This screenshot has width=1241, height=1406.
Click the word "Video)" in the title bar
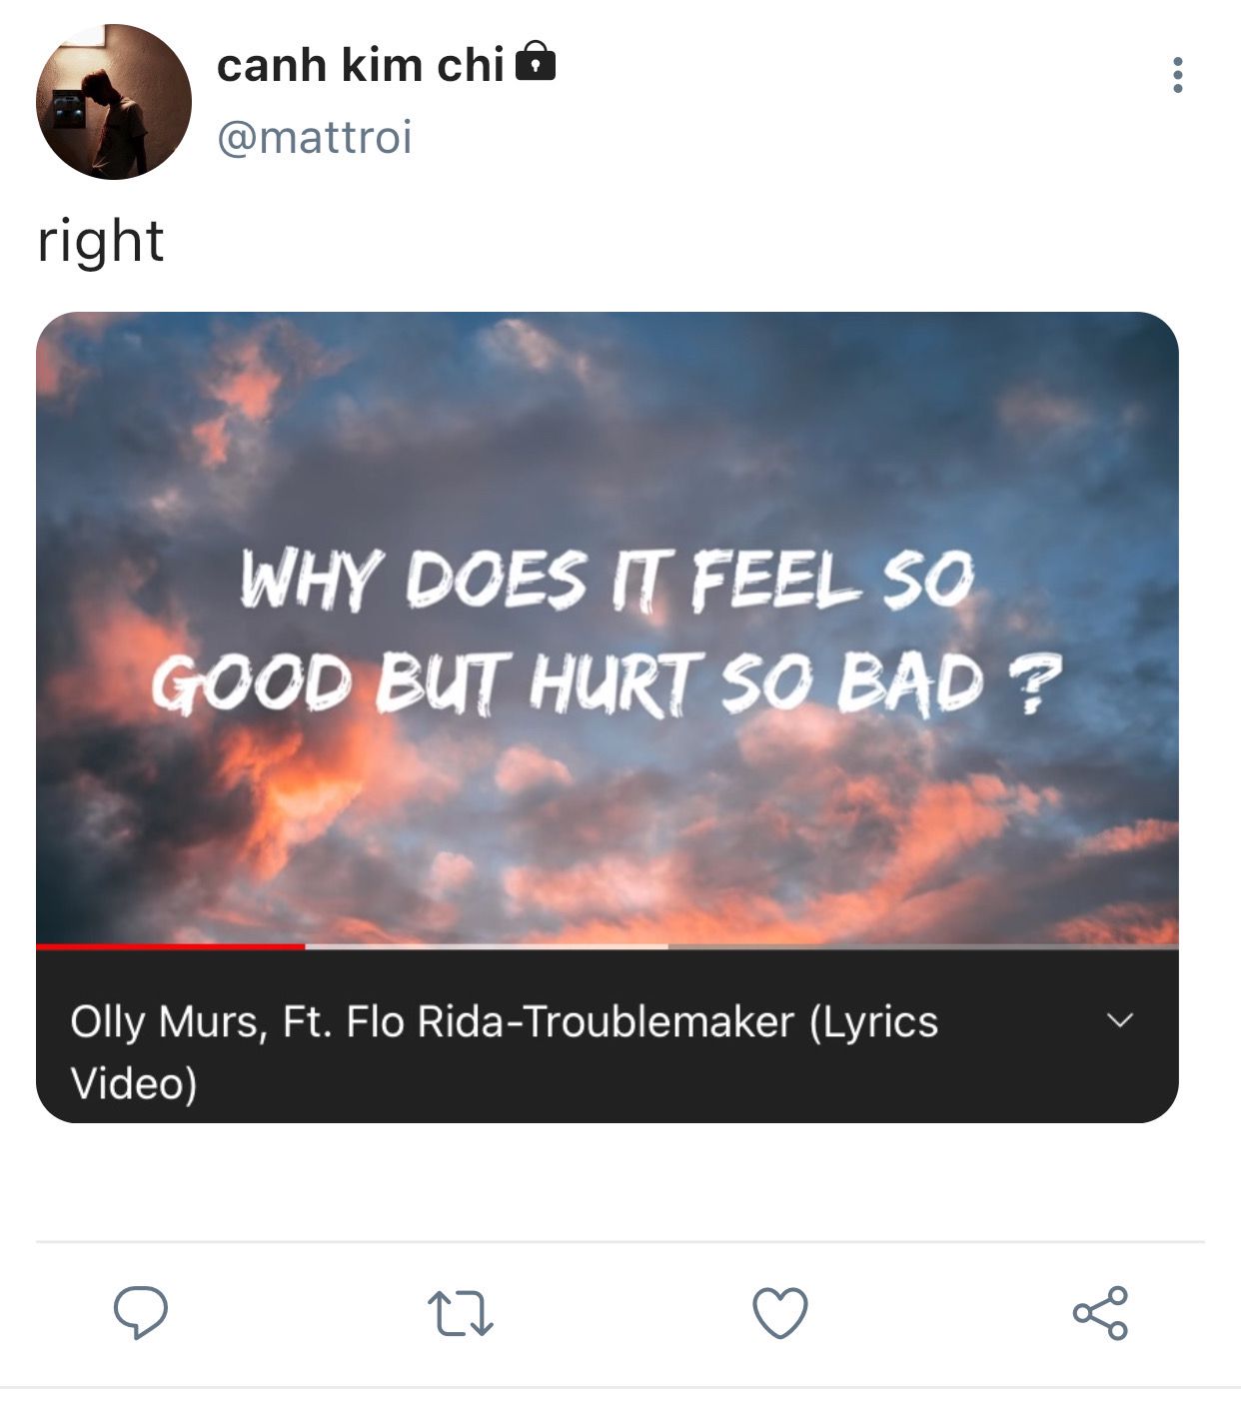point(134,1083)
